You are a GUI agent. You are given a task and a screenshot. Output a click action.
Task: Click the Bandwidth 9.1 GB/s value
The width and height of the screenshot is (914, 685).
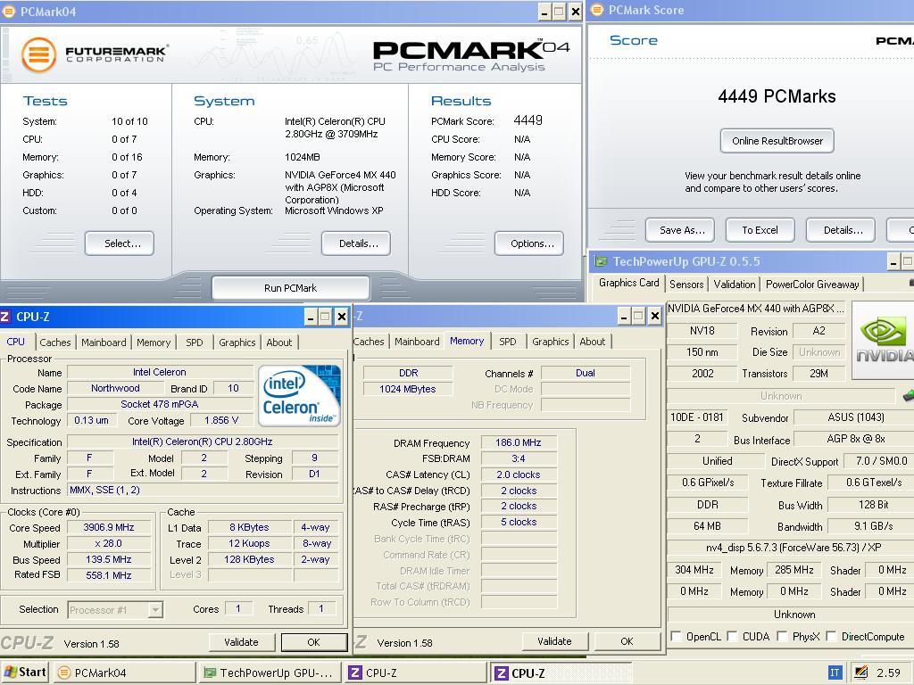pyautogui.click(x=873, y=526)
